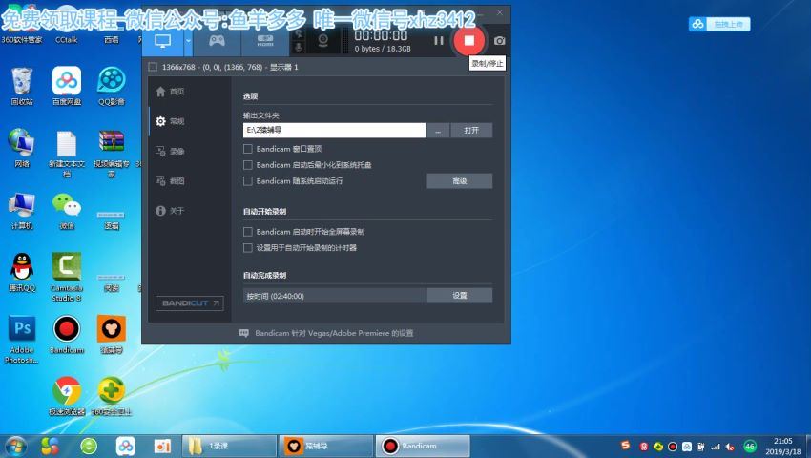Image resolution: width=811 pixels, height=458 pixels.
Task: Open the 截图 Image settings tab
Action: pyautogui.click(x=171, y=181)
